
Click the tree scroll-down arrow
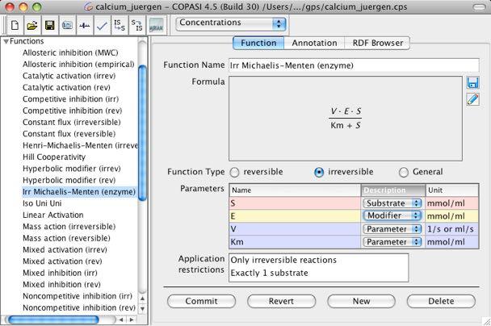point(142,309)
